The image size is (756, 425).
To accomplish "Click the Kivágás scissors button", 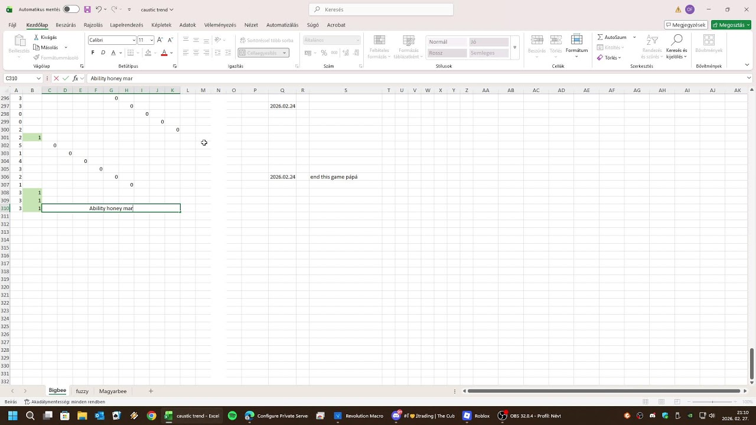I will point(45,37).
